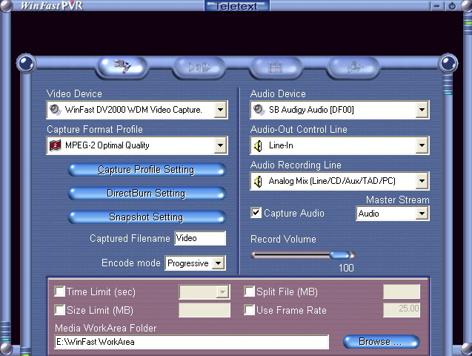
Task: Expand the Audio-Out Control Line dropdown
Action: pyautogui.click(x=422, y=145)
